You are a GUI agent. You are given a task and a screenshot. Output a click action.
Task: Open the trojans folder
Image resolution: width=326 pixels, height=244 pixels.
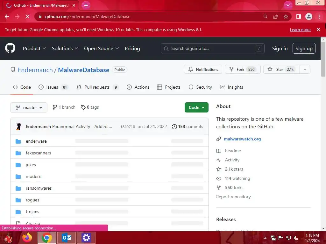32,212
